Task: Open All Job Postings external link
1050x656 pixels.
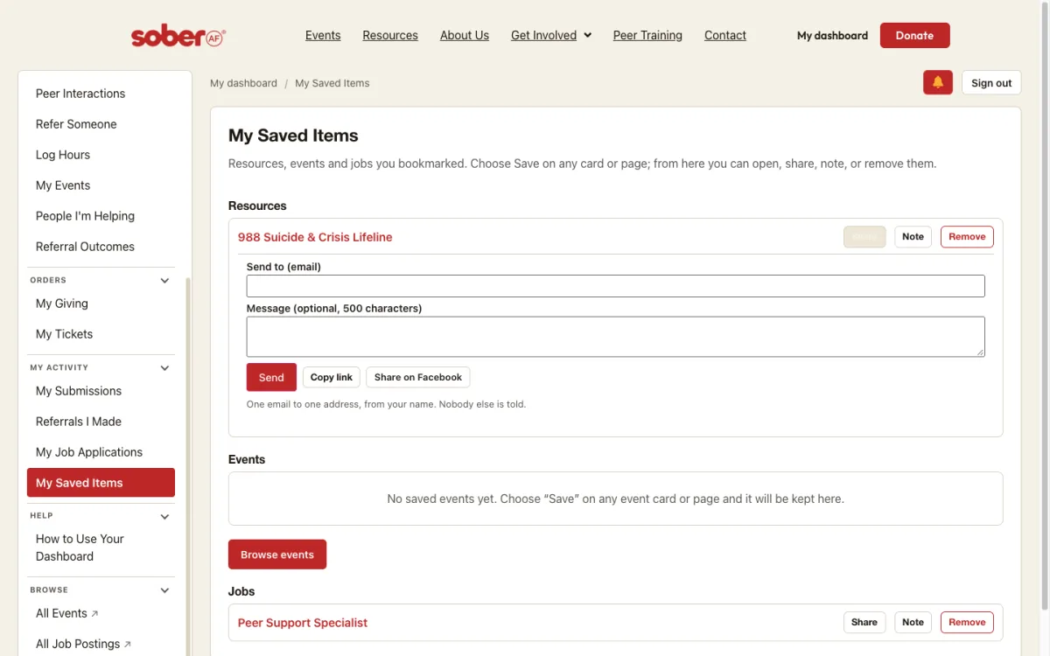Action: [x=101, y=644]
